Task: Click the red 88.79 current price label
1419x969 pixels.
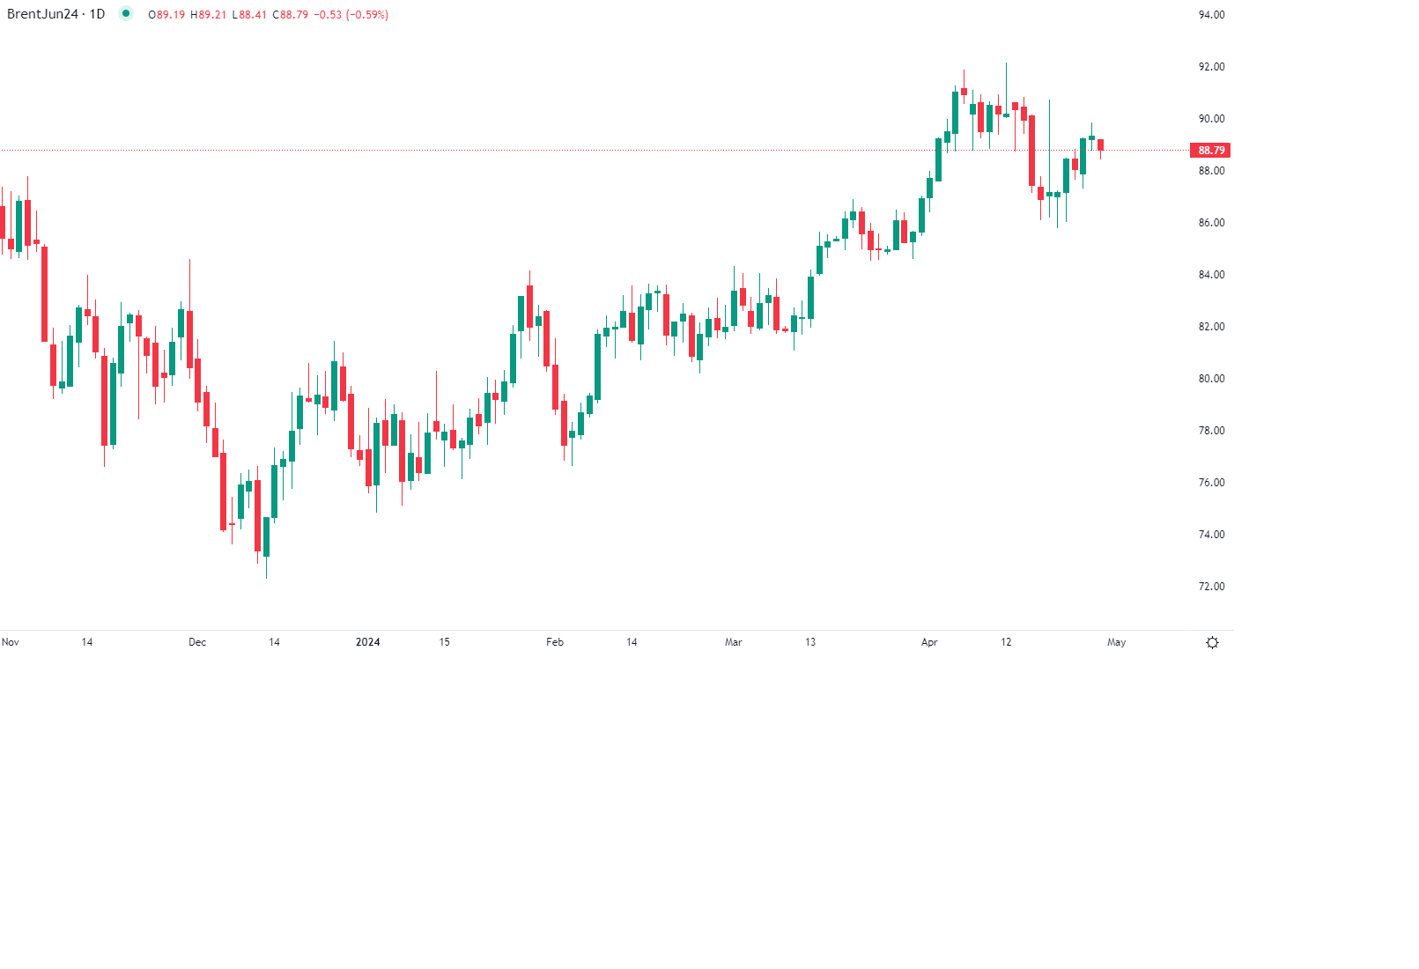Action: coord(1210,151)
